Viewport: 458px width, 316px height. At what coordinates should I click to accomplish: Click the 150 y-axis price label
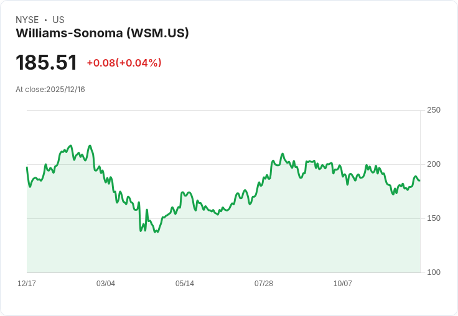click(434, 218)
